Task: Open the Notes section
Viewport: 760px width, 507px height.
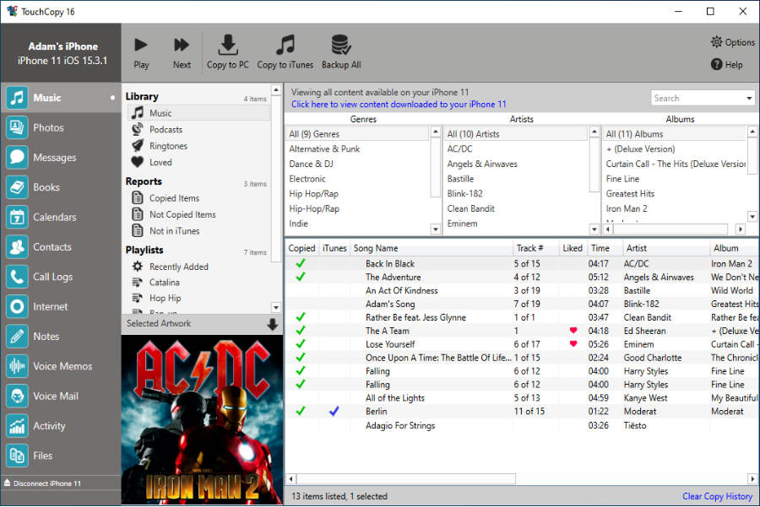Action: (61, 337)
